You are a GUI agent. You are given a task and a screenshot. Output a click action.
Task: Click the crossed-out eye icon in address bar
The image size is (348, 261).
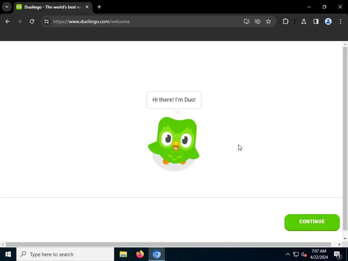tap(258, 21)
